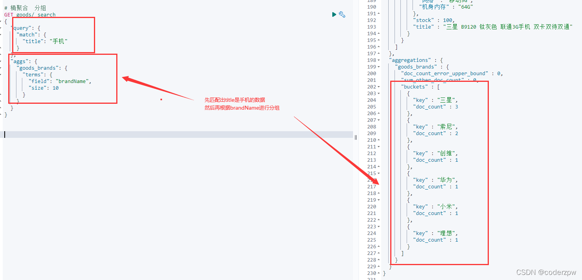
Task: Collapse the "aggregations" block at line 198
Action: coord(378,60)
